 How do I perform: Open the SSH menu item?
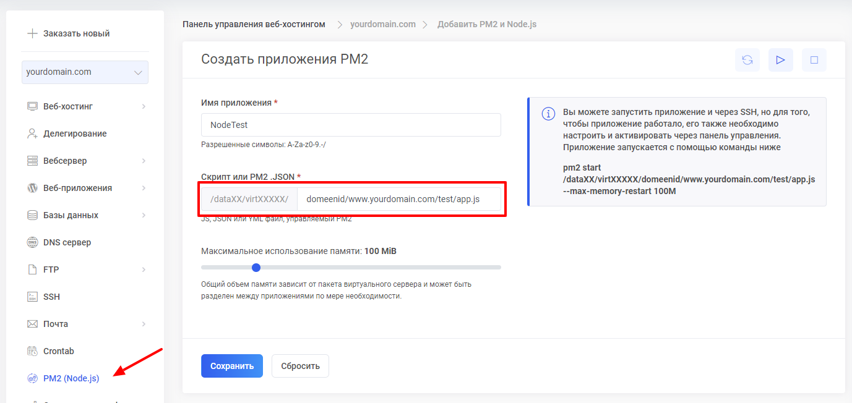pos(51,297)
